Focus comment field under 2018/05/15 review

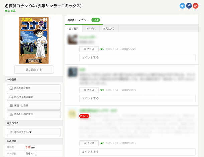[137, 152]
